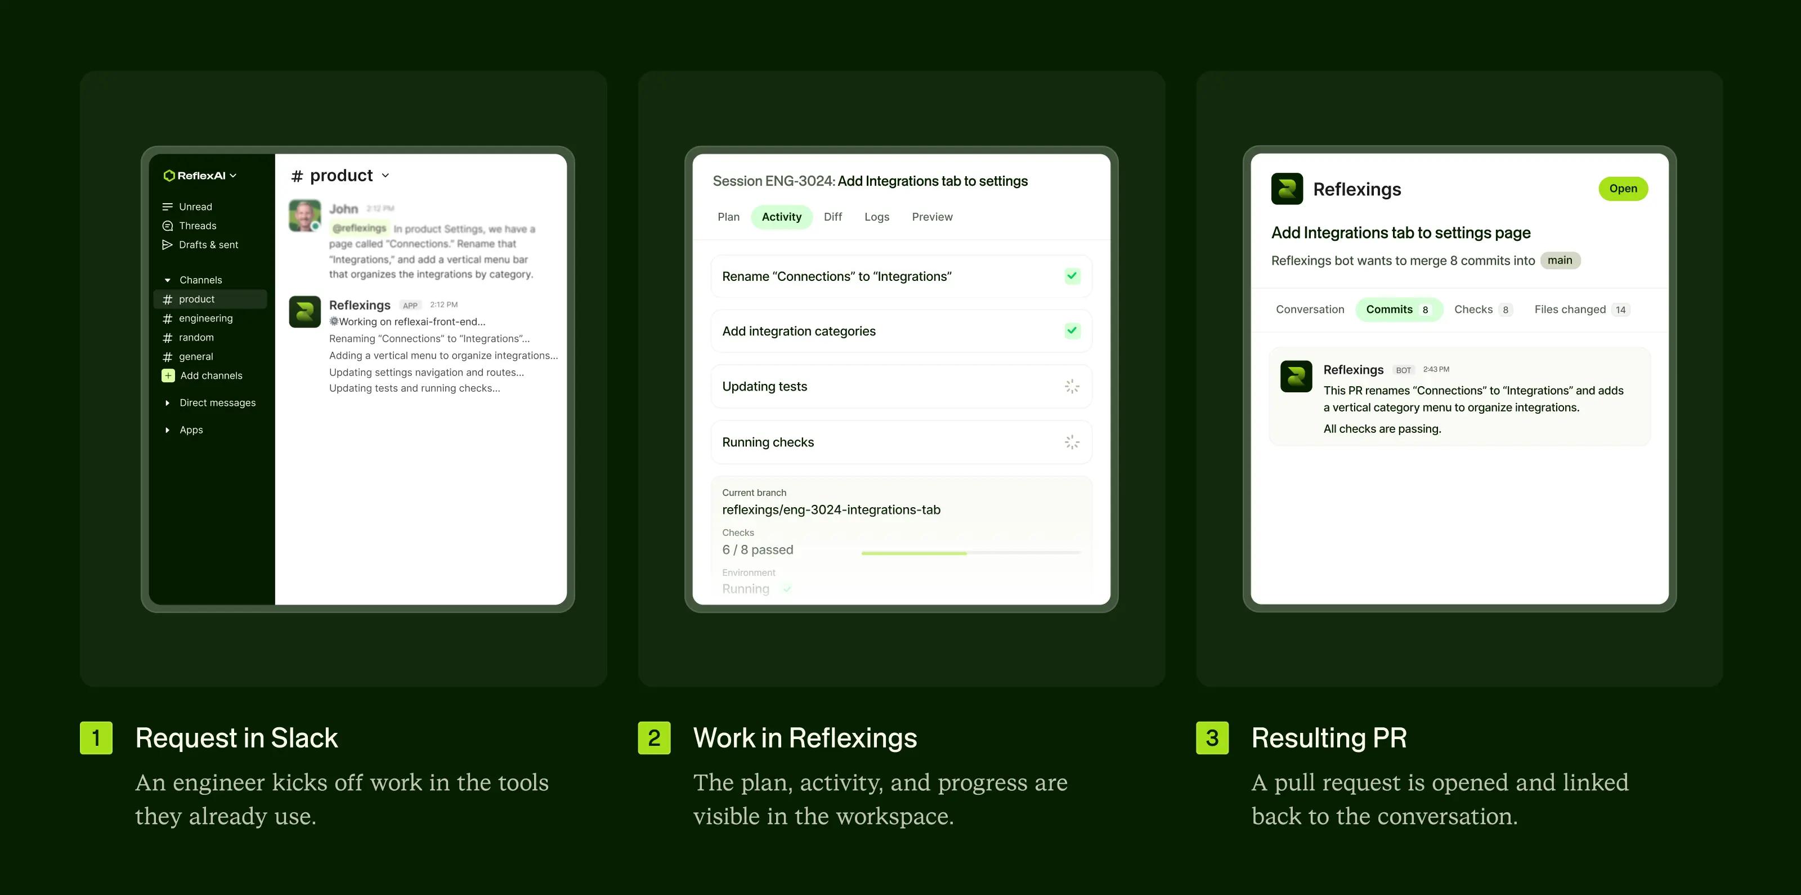
Task: Click the Threads speech bubble icon
Action: coord(167,226)
